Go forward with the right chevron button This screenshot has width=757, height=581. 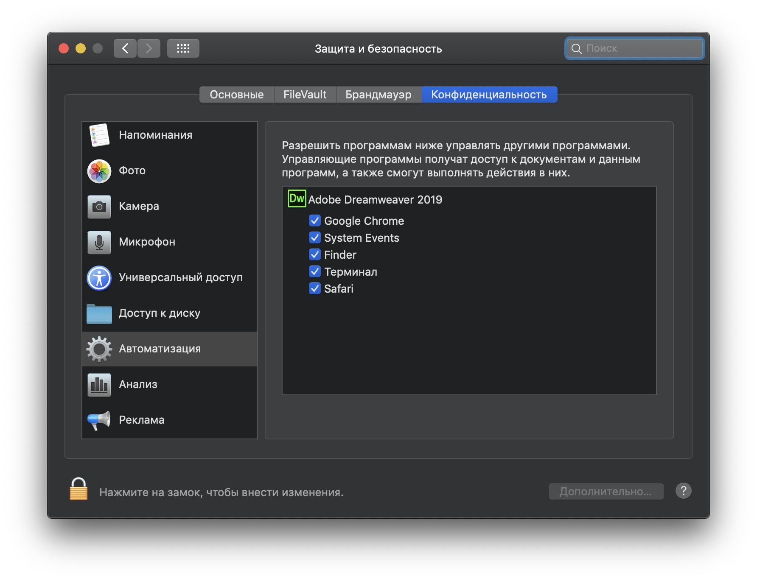click(x=149, y=48)
